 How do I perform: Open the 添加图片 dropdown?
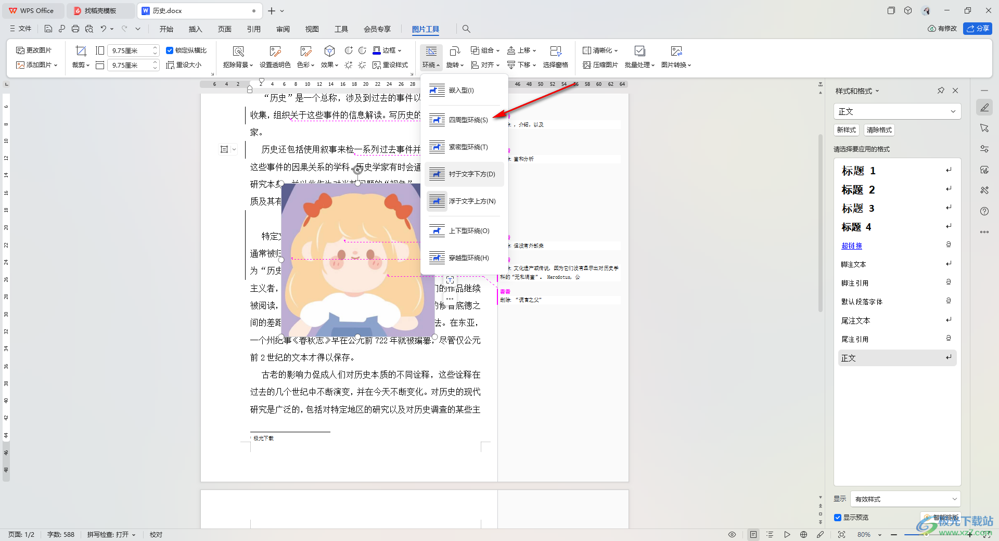[36, 65]
